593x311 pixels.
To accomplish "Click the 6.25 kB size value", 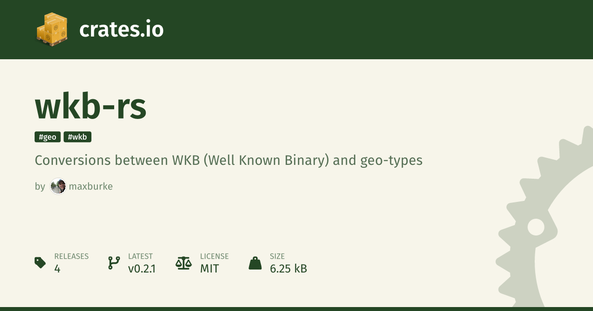I will click(288, 269).
